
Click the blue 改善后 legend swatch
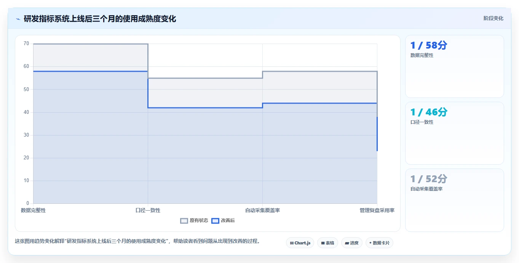click(x=215, y=220)
